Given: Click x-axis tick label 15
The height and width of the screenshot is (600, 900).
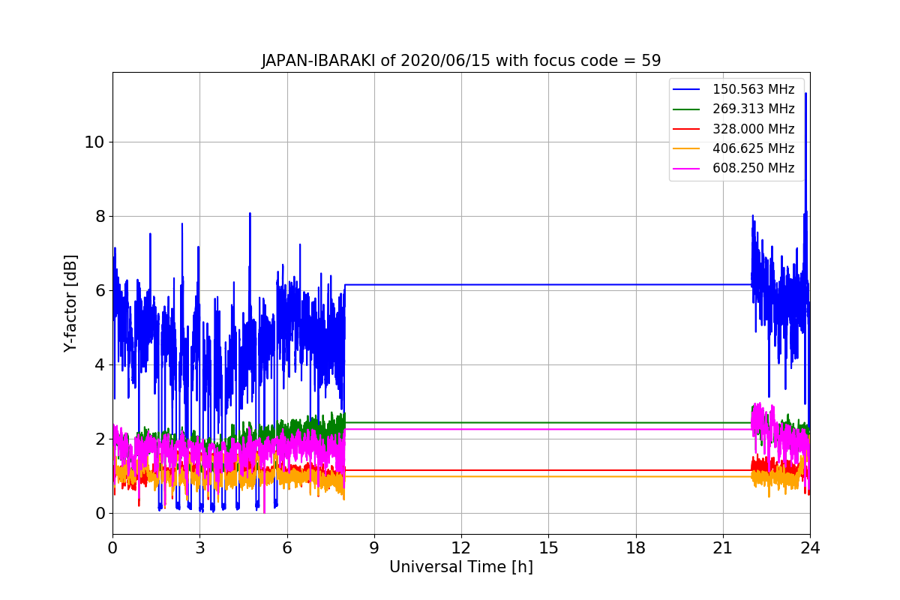Looking at the screenshot, I should pos(548,547).
